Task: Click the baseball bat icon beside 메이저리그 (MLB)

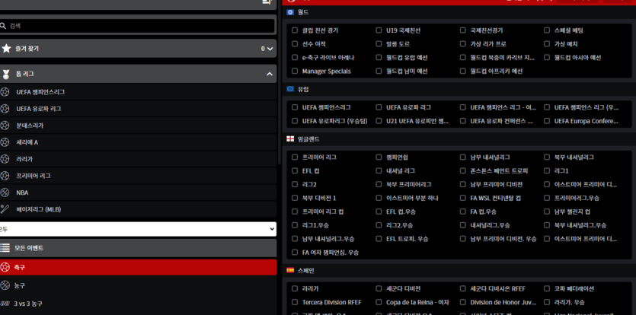Action: pos(5,209)
